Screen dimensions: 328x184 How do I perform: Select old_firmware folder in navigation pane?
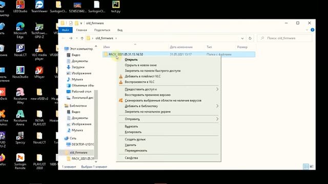coord(78,152)
